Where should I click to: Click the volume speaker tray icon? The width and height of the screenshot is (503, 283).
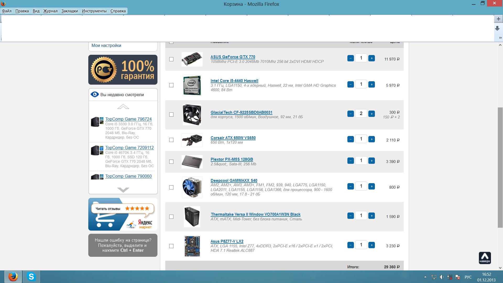(442, 277)
